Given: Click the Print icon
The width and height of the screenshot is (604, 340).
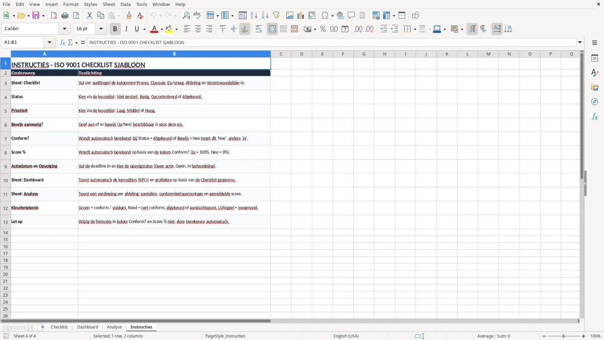Looking at the screenshot, I should point(65,16).
